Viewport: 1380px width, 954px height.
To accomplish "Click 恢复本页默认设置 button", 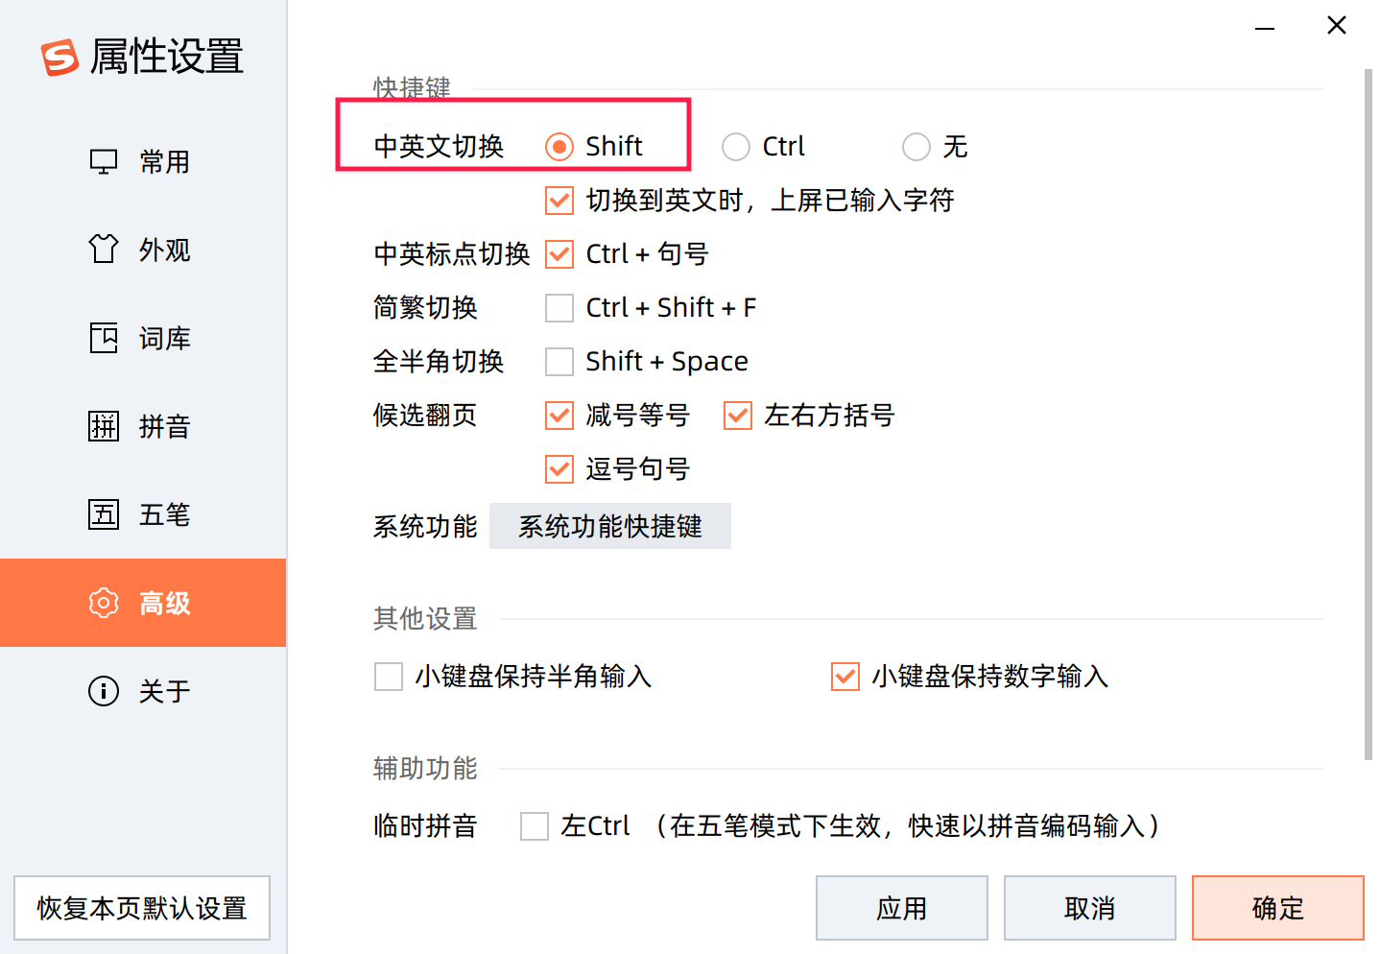I will 142,908.
